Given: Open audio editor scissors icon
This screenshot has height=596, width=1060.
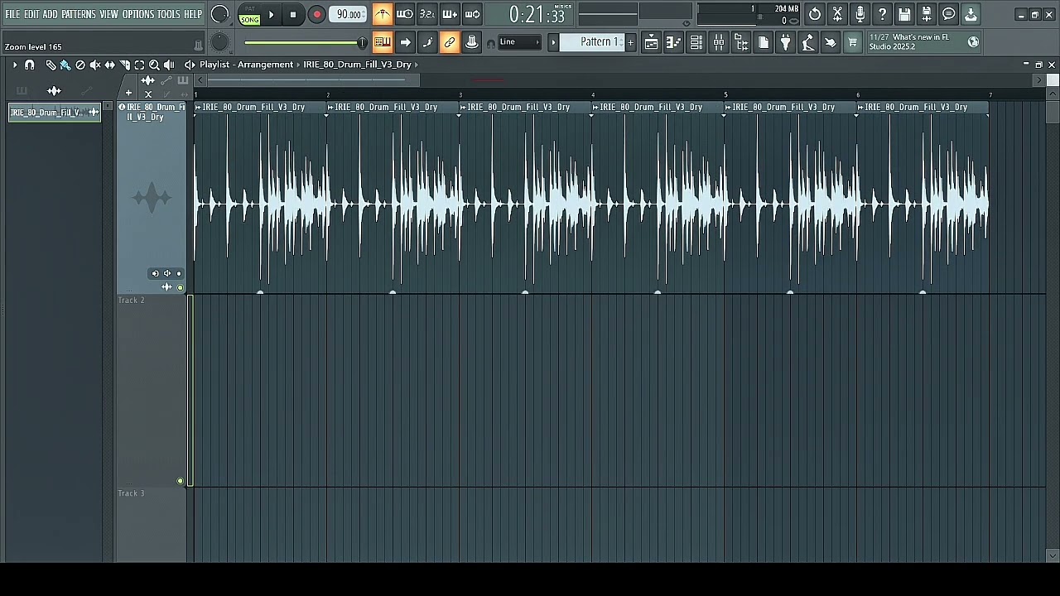Looking at the screenshot, I should [837, 14].
